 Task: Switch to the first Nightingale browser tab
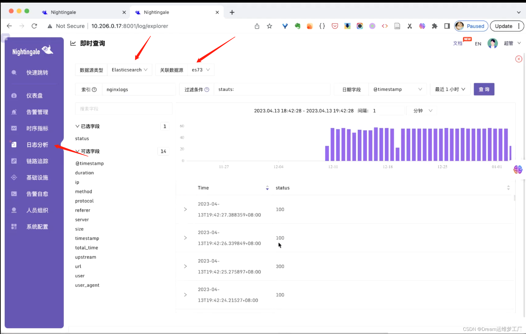(x=63, y=12)
